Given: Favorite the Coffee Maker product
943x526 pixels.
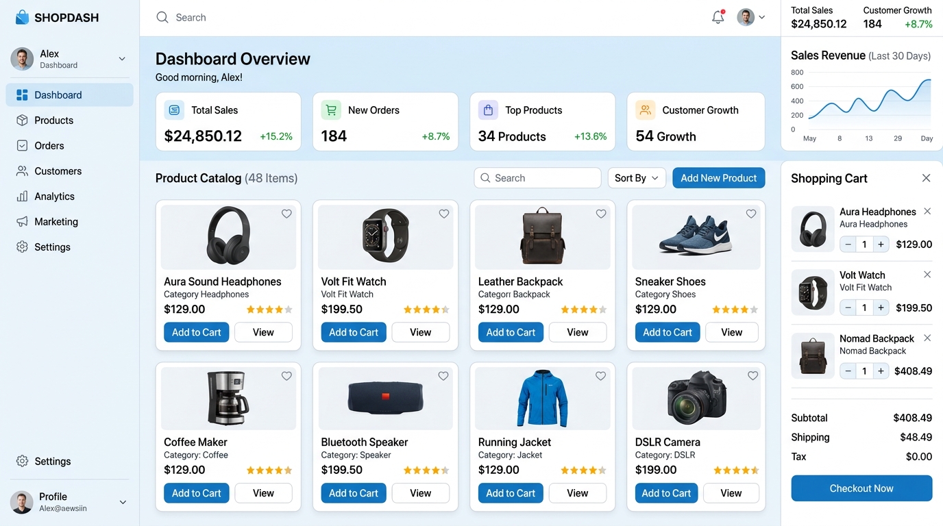Looking at the screenshot, I should (x=286, y=375).
